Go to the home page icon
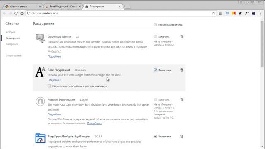Screen dimensions: 265x149 pos(22,13)
